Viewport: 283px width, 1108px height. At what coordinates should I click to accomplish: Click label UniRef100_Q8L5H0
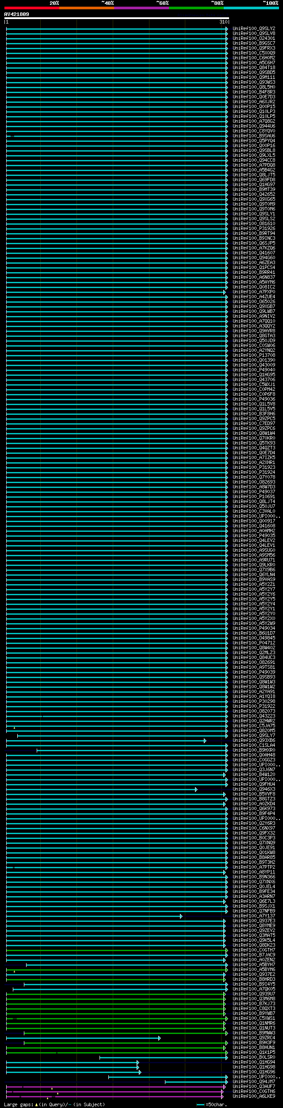(x=254, y=87)
